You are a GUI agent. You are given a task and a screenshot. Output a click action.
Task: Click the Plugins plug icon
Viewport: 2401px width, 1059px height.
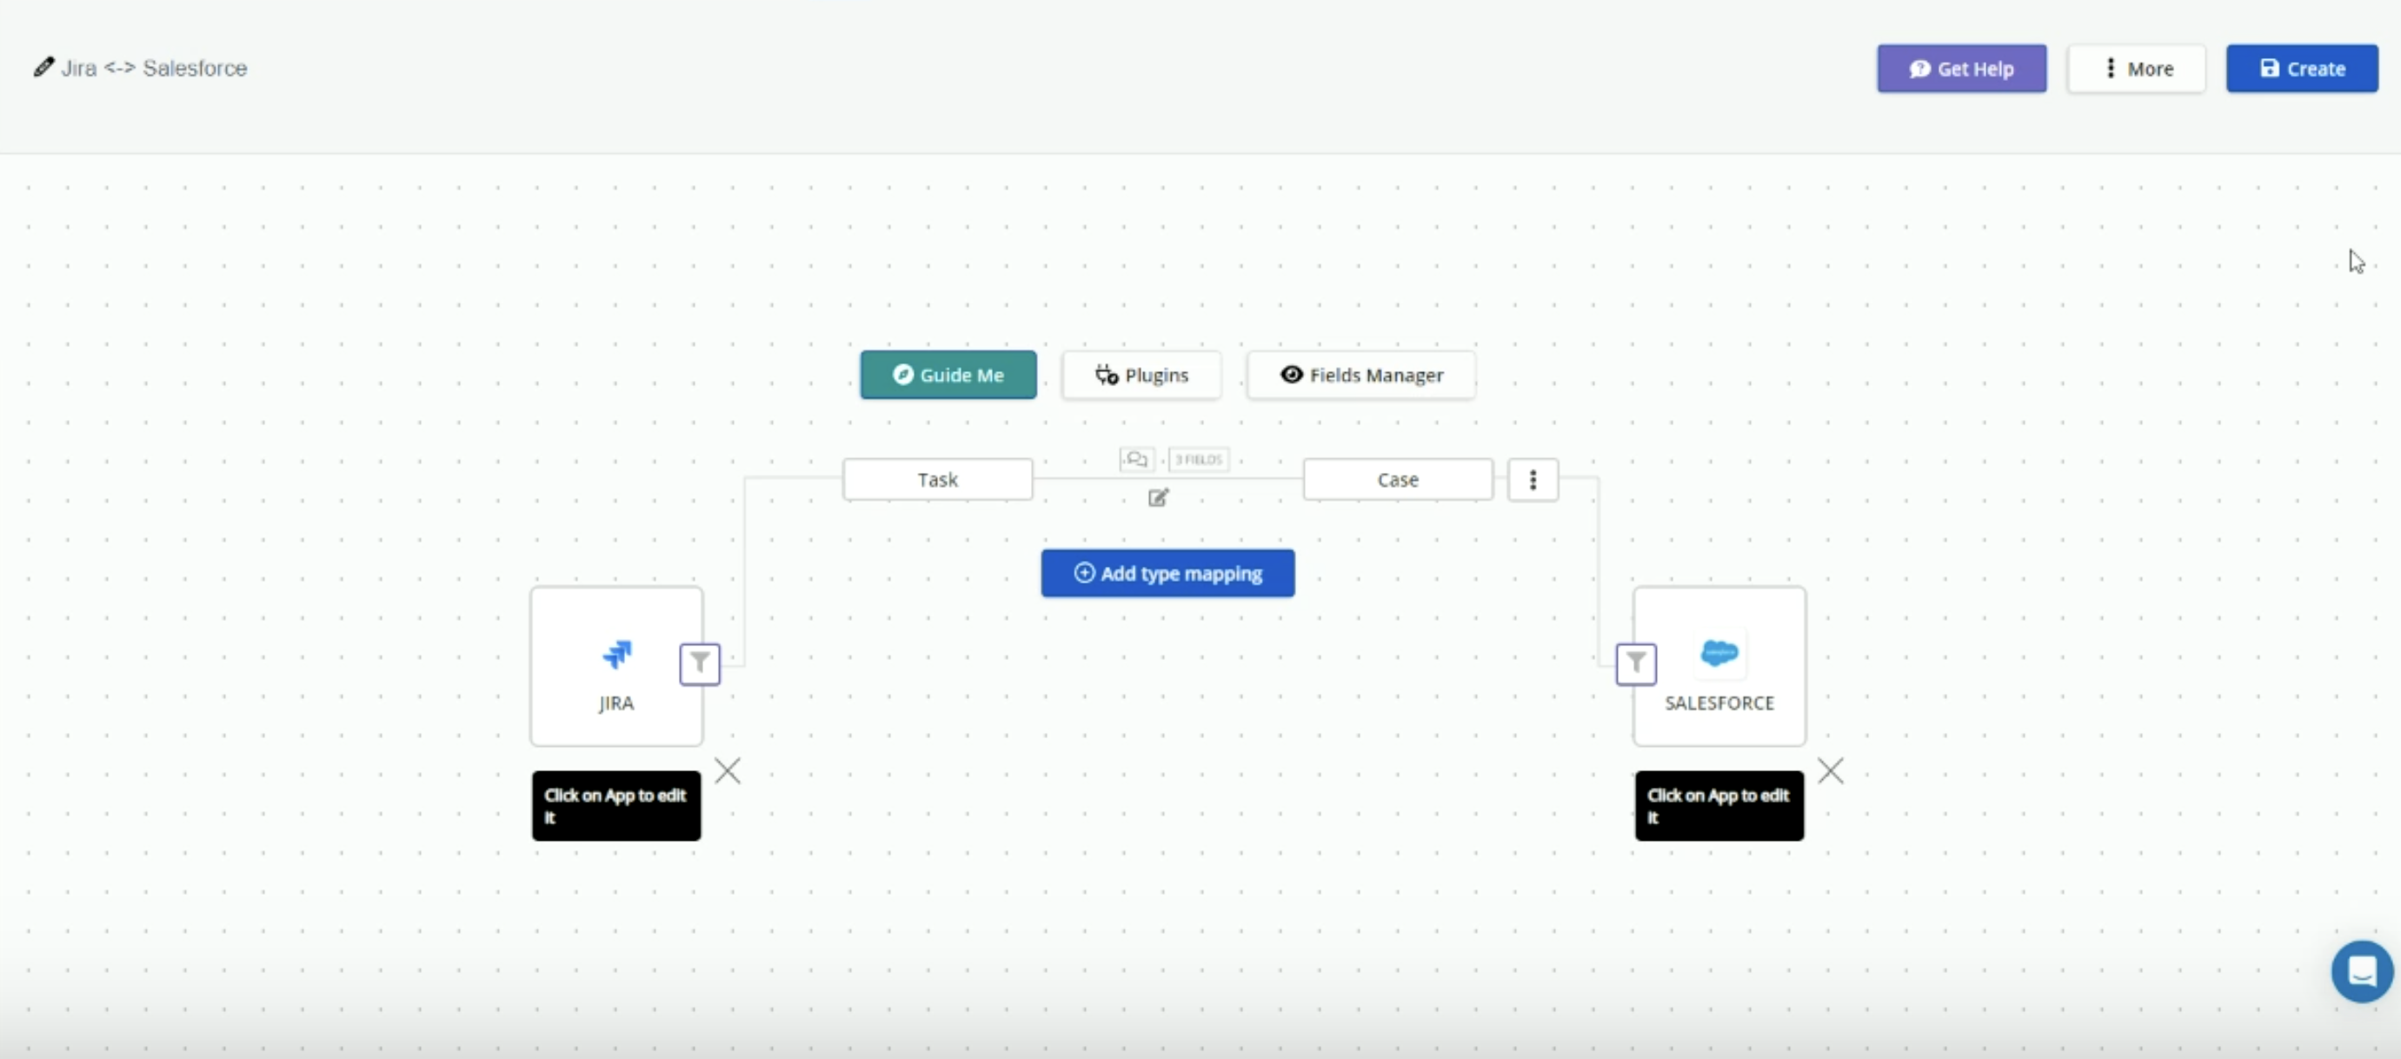pos(1106,374)
